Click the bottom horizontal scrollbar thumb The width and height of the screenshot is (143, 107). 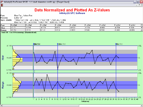pos(41,106)
